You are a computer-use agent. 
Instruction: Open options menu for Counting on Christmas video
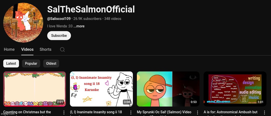pyautogui.click(x=64, y=113)
